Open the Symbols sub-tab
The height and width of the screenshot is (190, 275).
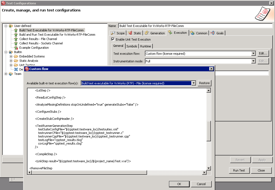(x=132, y=46)
